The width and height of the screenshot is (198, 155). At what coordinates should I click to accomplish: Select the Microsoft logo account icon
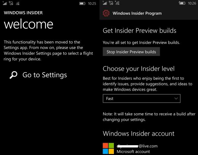[x=108, y=148]
